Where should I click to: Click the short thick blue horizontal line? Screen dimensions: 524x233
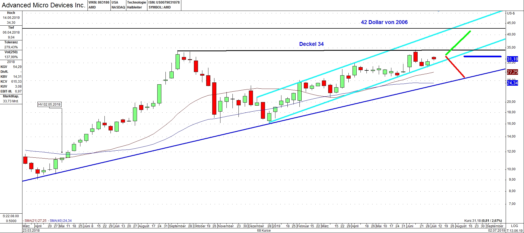tap(483, 56)
